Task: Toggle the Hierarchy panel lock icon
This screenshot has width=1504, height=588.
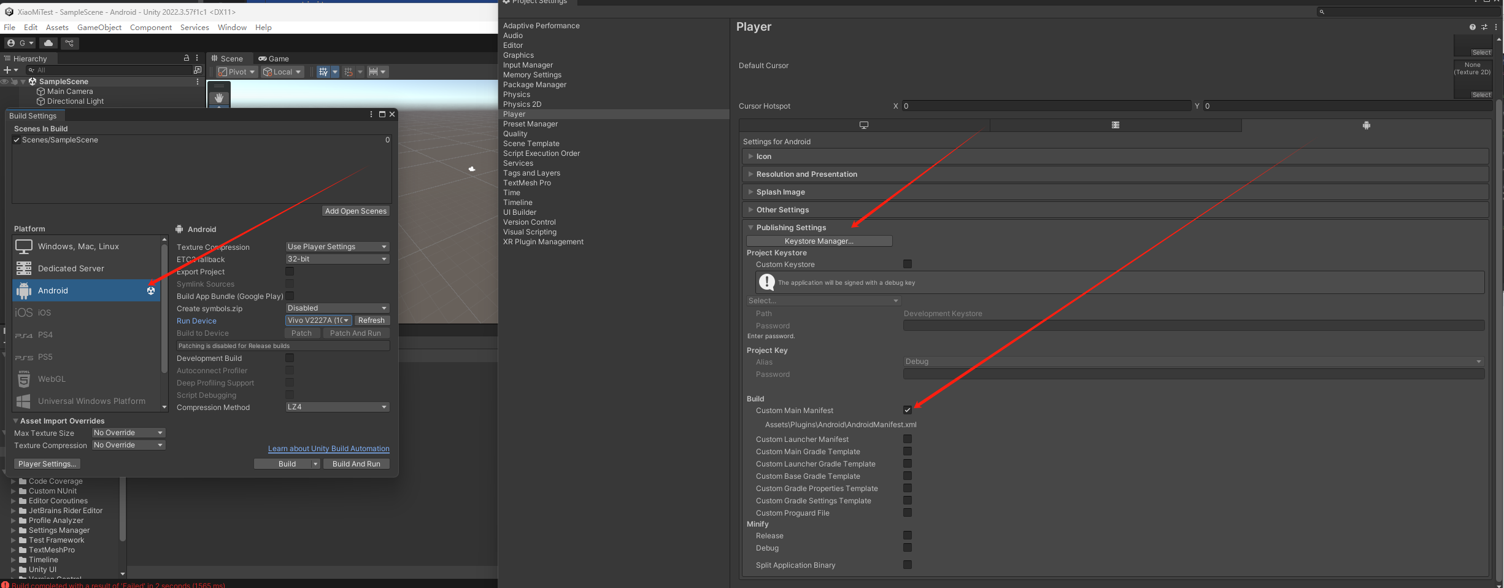Action: [x=187, y=58]
